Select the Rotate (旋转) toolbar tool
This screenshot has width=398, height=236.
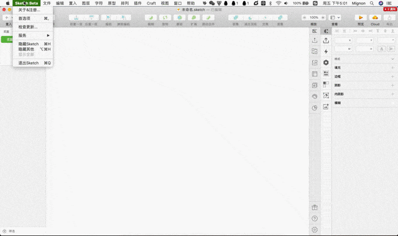pyautogui.click(x=165, y=17)
